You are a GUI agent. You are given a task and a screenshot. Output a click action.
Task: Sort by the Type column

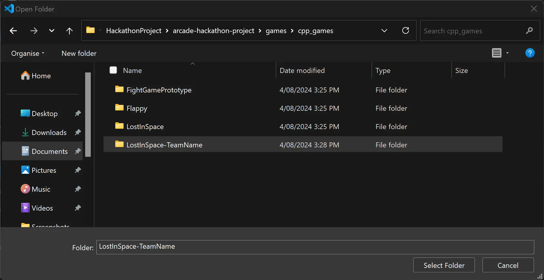click(383, 71)
